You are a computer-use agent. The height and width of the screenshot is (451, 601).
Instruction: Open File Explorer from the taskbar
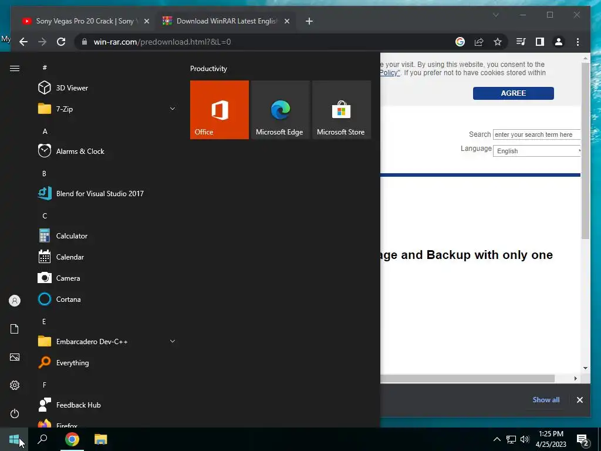[101, 439]
